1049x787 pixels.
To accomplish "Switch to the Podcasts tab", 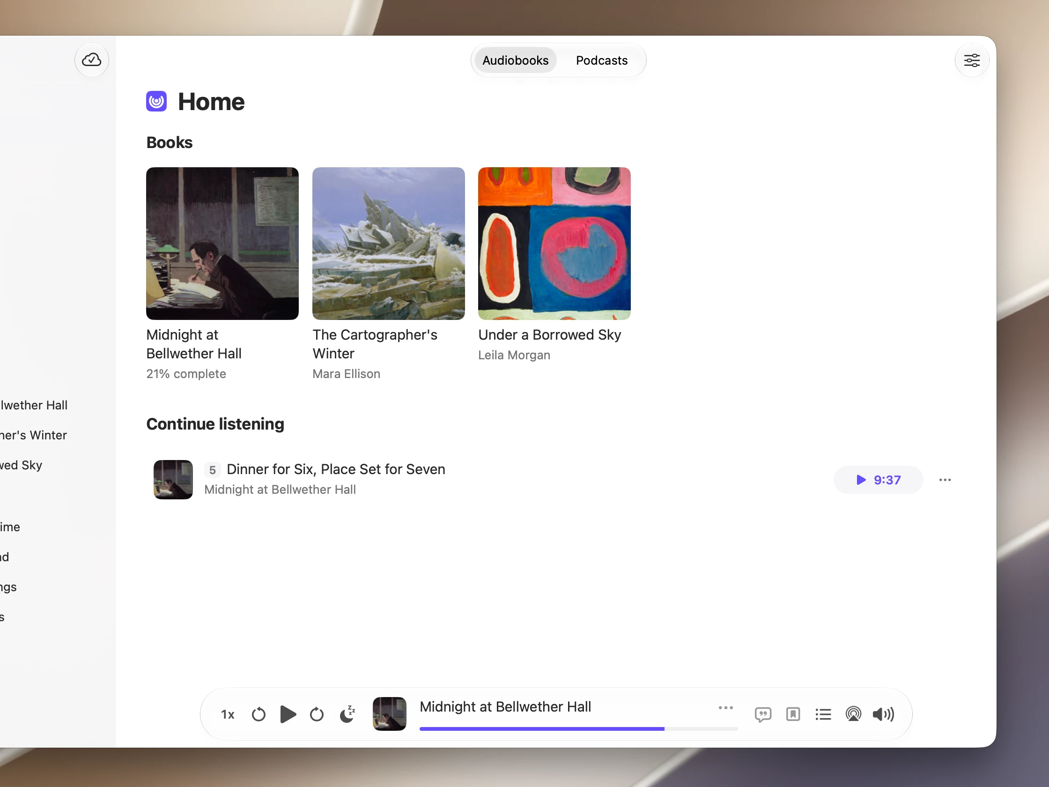I will [x=601, y=60].
